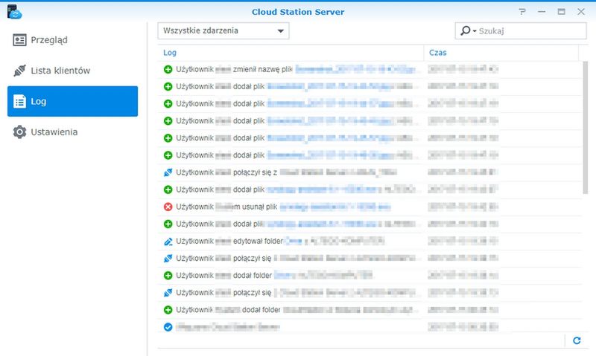Click the Ustawienia gear icon
Screen dimensions: 596x356
19,132
